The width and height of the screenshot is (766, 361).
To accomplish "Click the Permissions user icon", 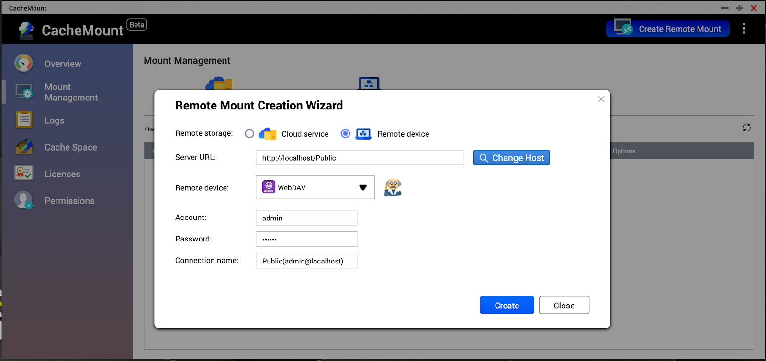I will click(23, 200).
